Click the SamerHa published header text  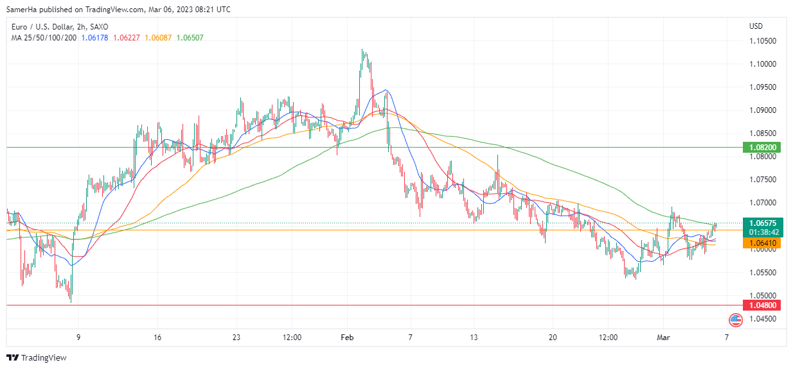[118, 10]
